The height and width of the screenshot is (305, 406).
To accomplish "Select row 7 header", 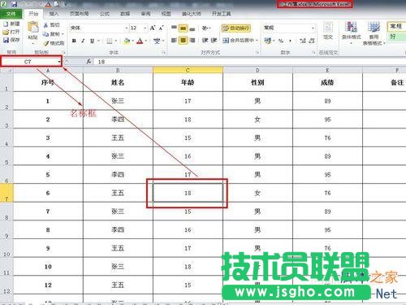I will [x=6, y=193].
